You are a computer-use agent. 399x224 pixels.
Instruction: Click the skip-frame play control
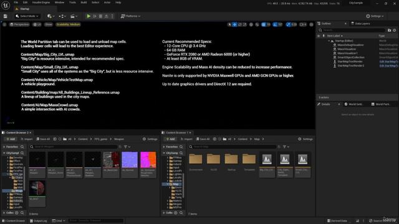click(95, 16)
